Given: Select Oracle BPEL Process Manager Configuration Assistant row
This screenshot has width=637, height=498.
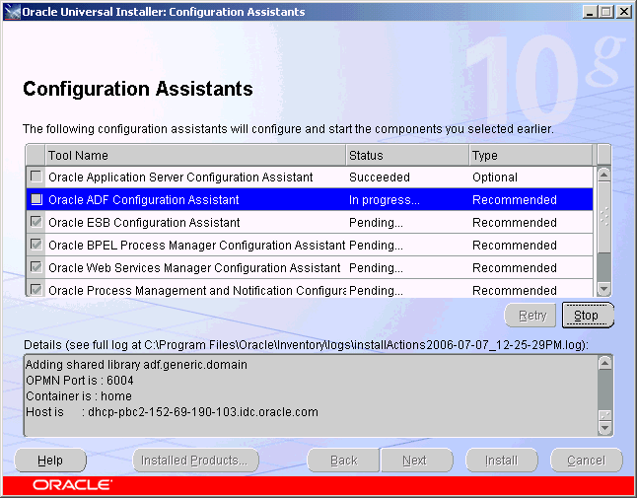Looking at the screenshot, I should 310,245.
